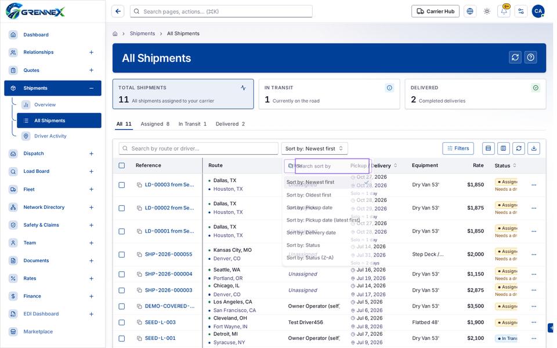Open the notifications bell
This screenshot has width=557, height=348.
pyautogui.click(x=504, y=12)
